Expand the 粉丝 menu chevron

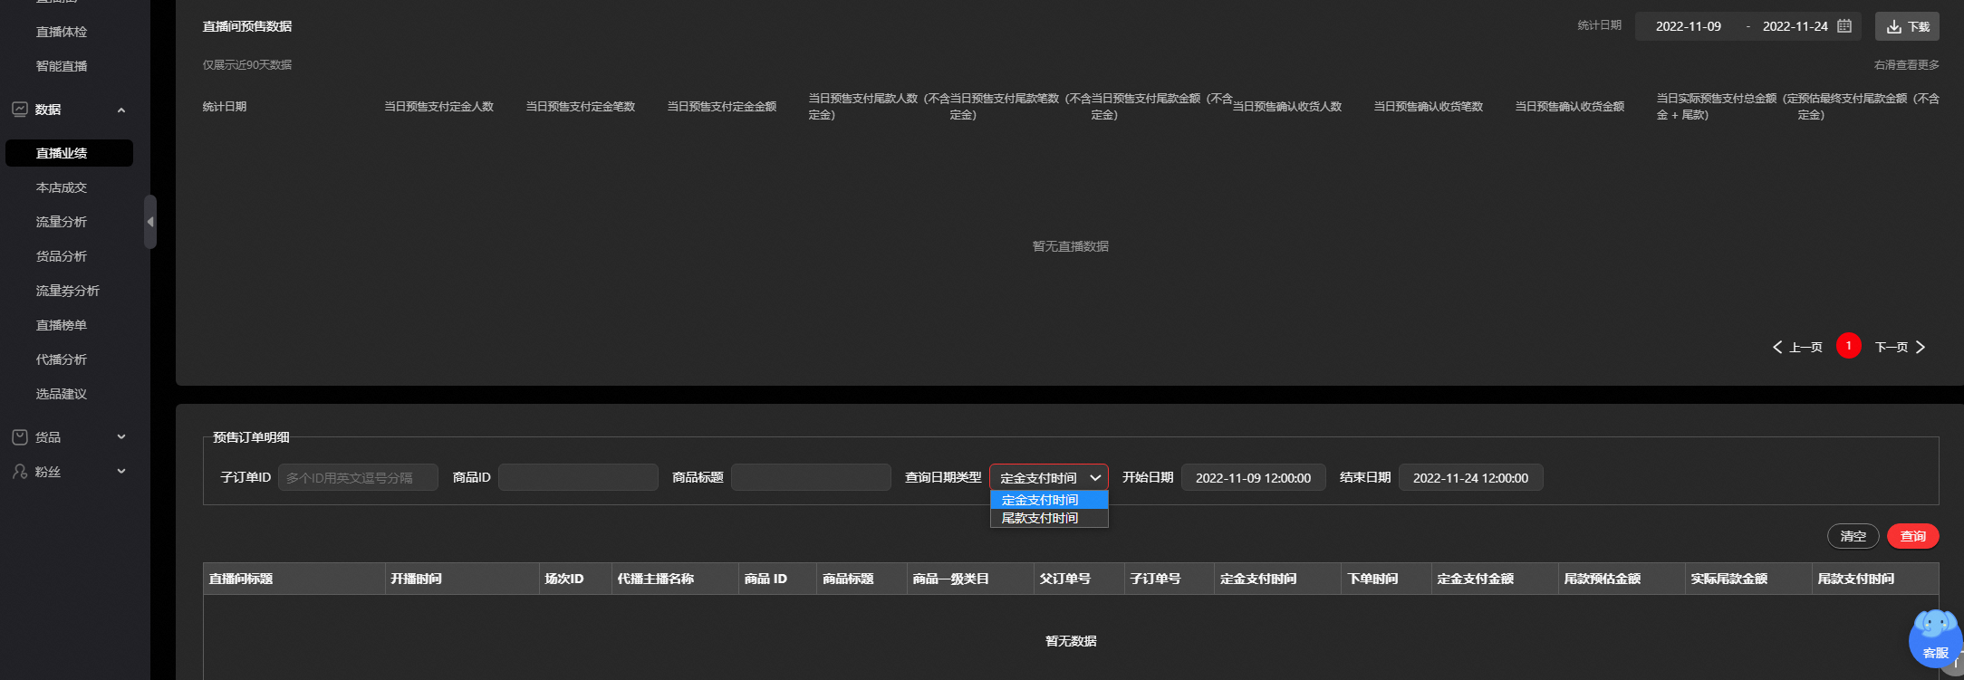click(121, 472)
